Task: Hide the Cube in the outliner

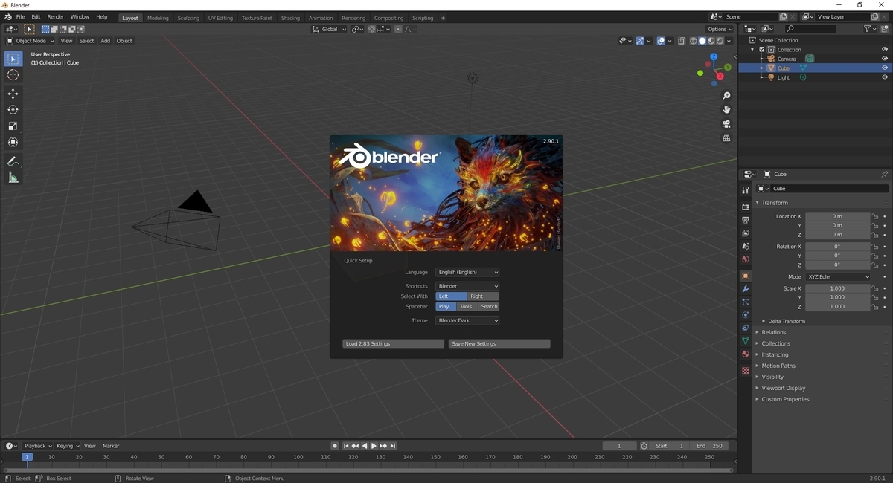Action: point(885,68)
